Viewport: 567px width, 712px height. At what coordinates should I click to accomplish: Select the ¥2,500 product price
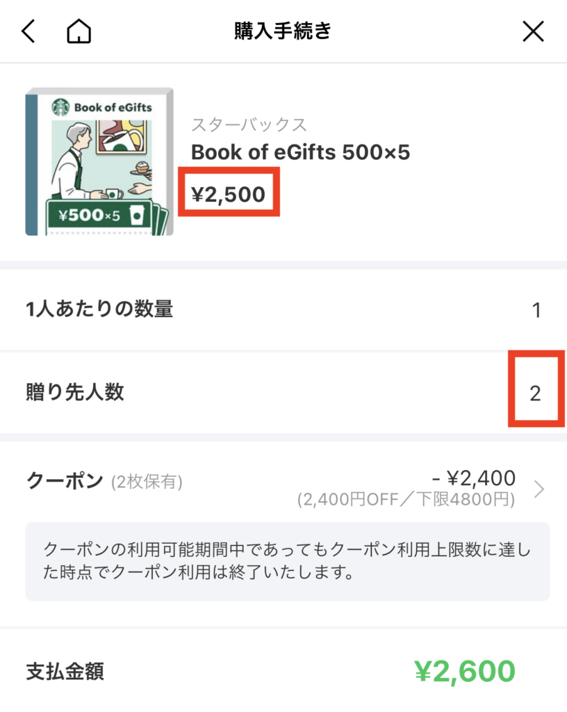[229, 194]
